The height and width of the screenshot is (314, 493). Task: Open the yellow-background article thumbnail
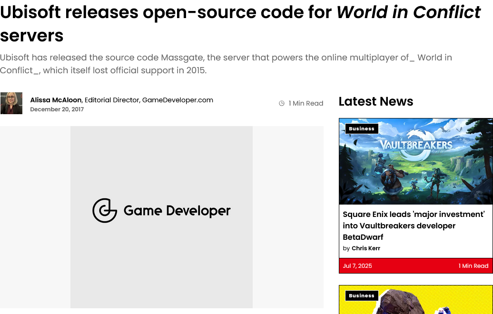416,300
